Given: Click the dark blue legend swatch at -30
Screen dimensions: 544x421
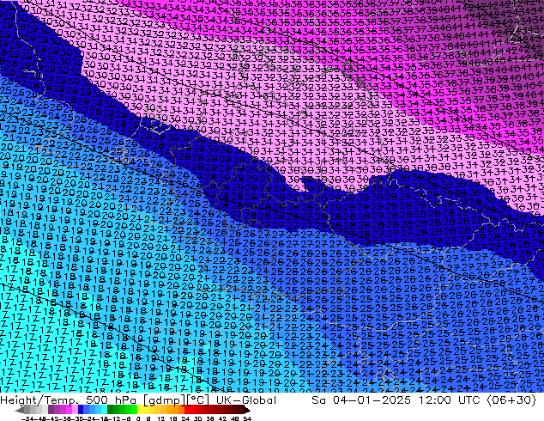Looking at the screenshot, I should [x=81, y=409].
